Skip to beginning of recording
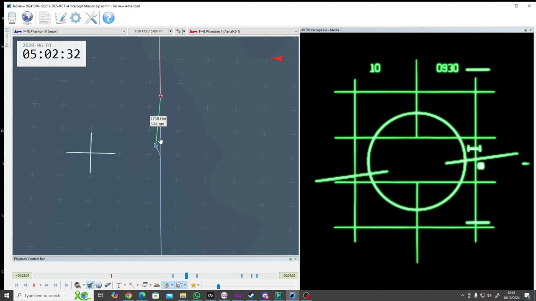Image resolution: width=536 pixels, height=301 pixels. pos(17,285)
